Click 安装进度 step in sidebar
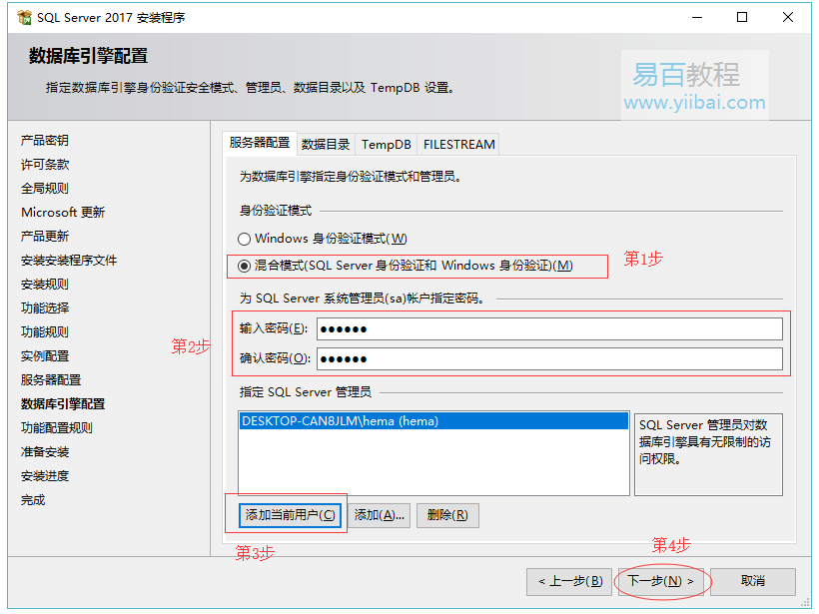This screenshot has height=614, width=819. pos(45,476)
